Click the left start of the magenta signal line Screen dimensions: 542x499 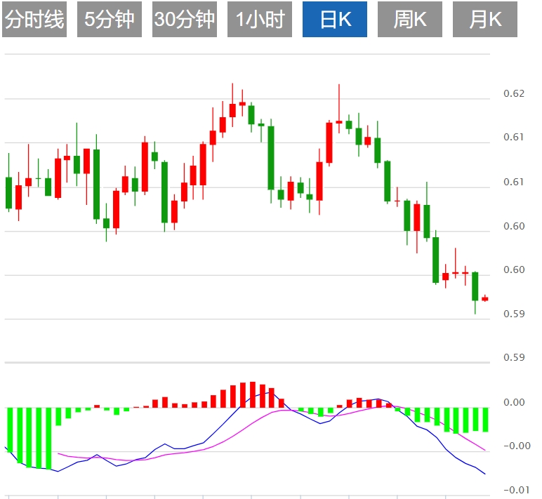[x=59, y=453]
